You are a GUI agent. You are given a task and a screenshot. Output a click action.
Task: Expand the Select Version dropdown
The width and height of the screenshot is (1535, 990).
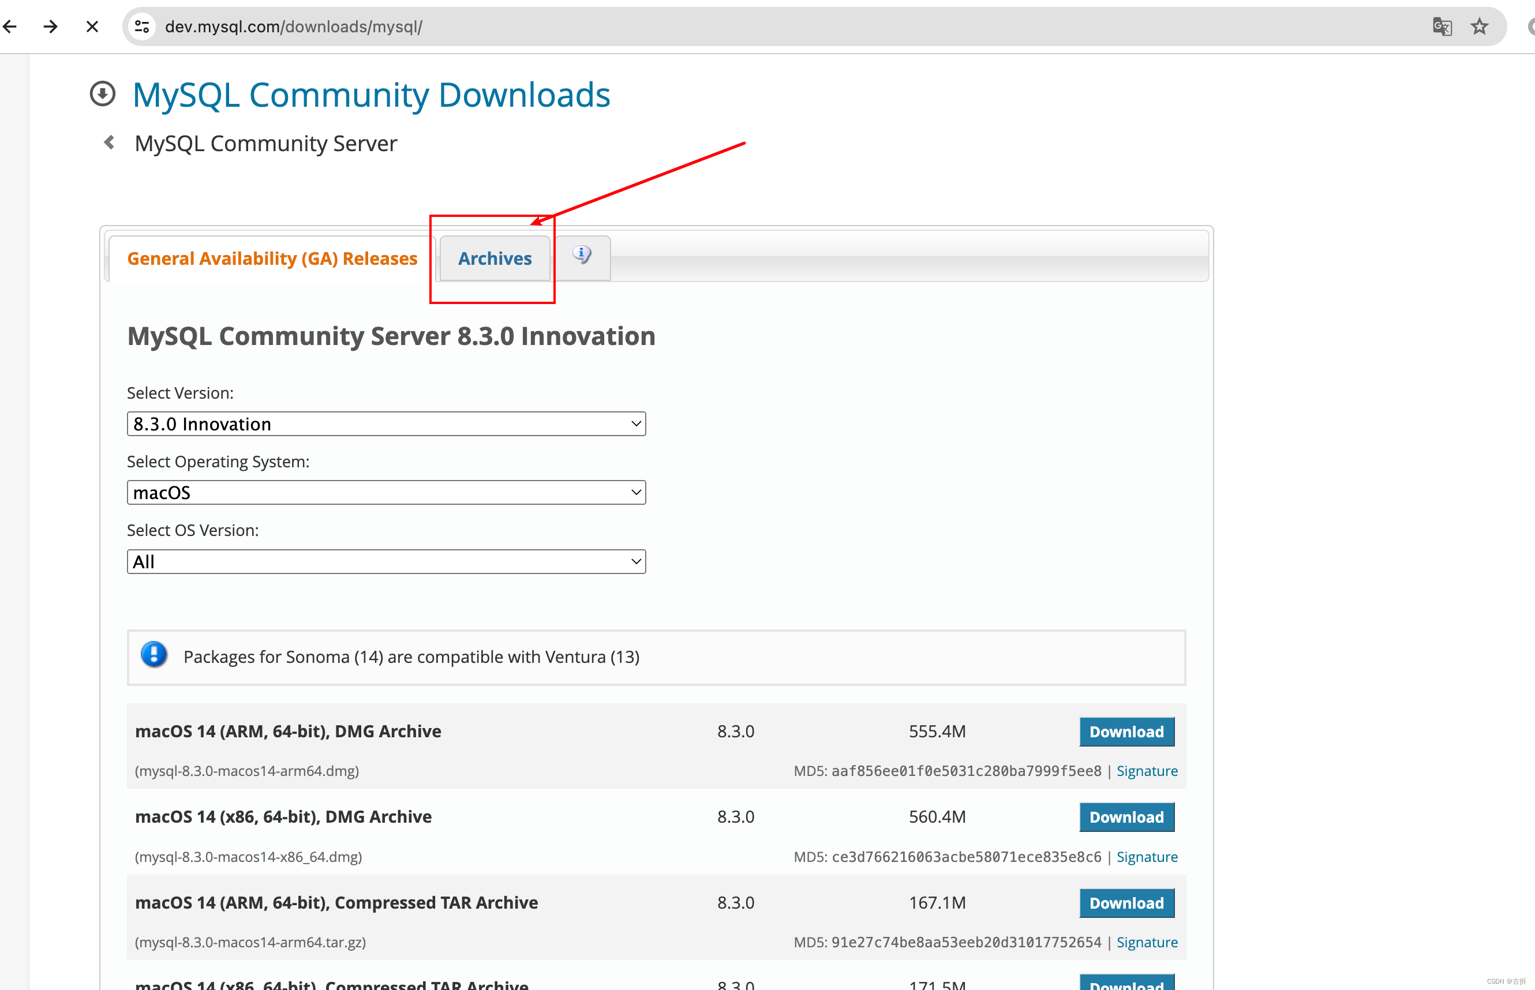coord(385,424)
